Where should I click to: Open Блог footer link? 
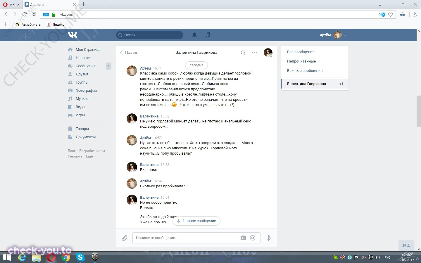click(x=72, y=151)
